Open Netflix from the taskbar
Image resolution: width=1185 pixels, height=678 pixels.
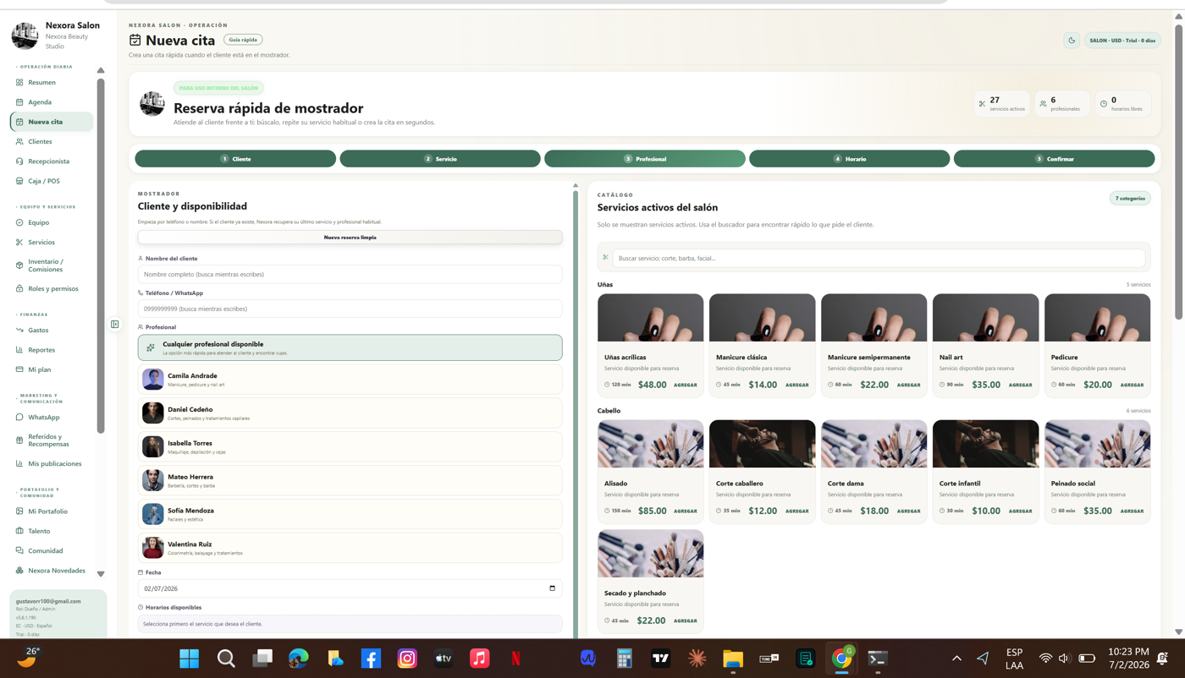pyautogui.click(x=515, y=659)
